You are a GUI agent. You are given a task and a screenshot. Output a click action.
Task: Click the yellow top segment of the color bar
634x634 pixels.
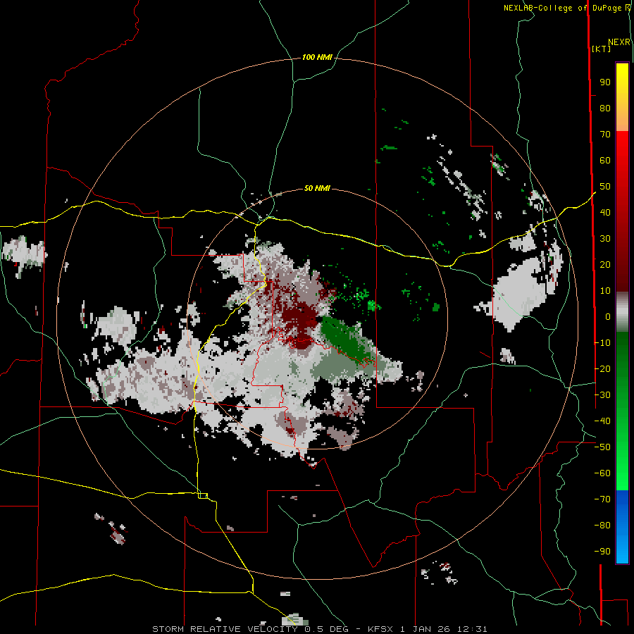[x=622, y=97]
